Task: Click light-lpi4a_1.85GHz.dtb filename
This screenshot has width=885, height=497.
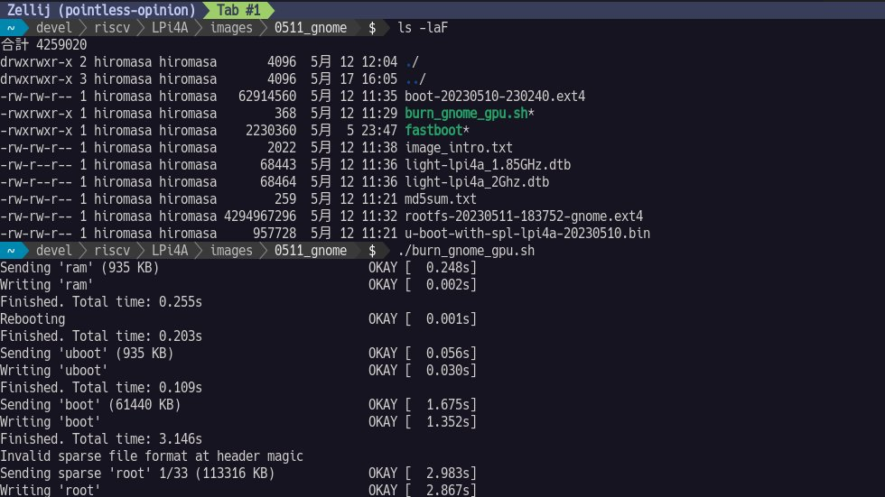Action: coord(488,164)
